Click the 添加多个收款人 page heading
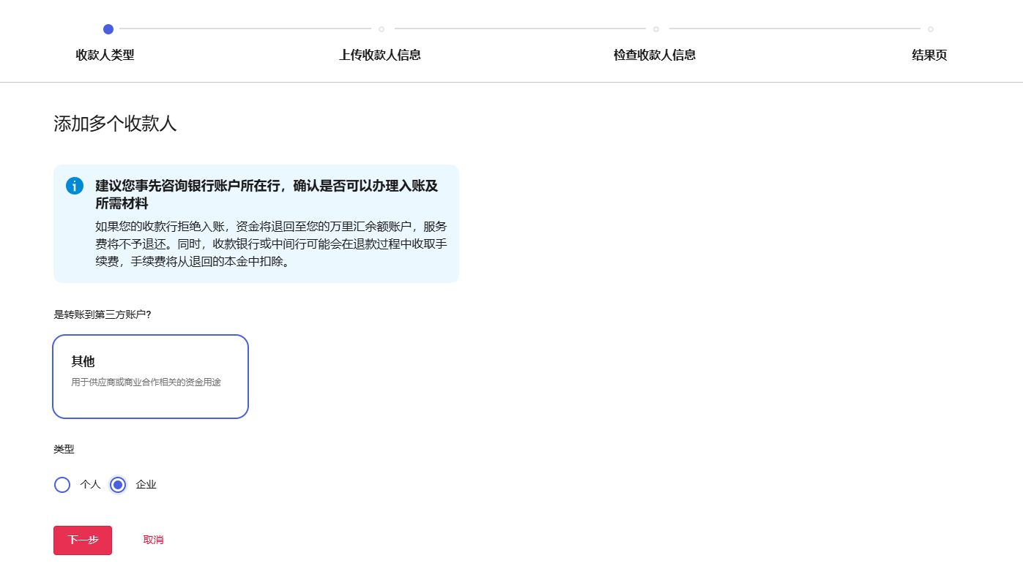The image size is (1023, 577). [115, 124]
